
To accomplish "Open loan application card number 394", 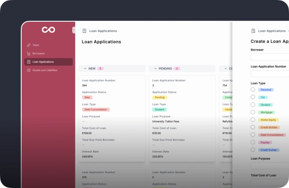I will click(112, 119).
